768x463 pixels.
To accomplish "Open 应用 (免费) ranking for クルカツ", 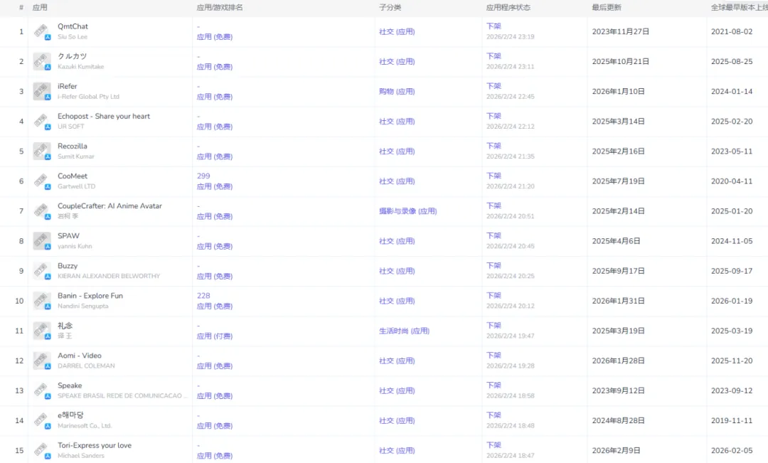I will (215, 67).
